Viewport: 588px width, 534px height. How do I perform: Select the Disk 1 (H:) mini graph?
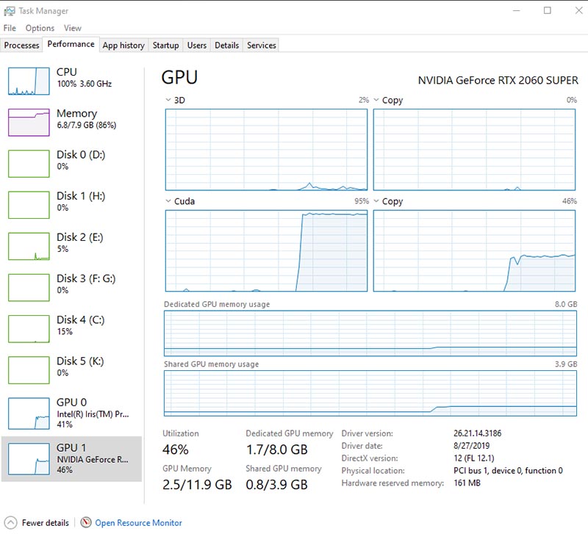29,205
